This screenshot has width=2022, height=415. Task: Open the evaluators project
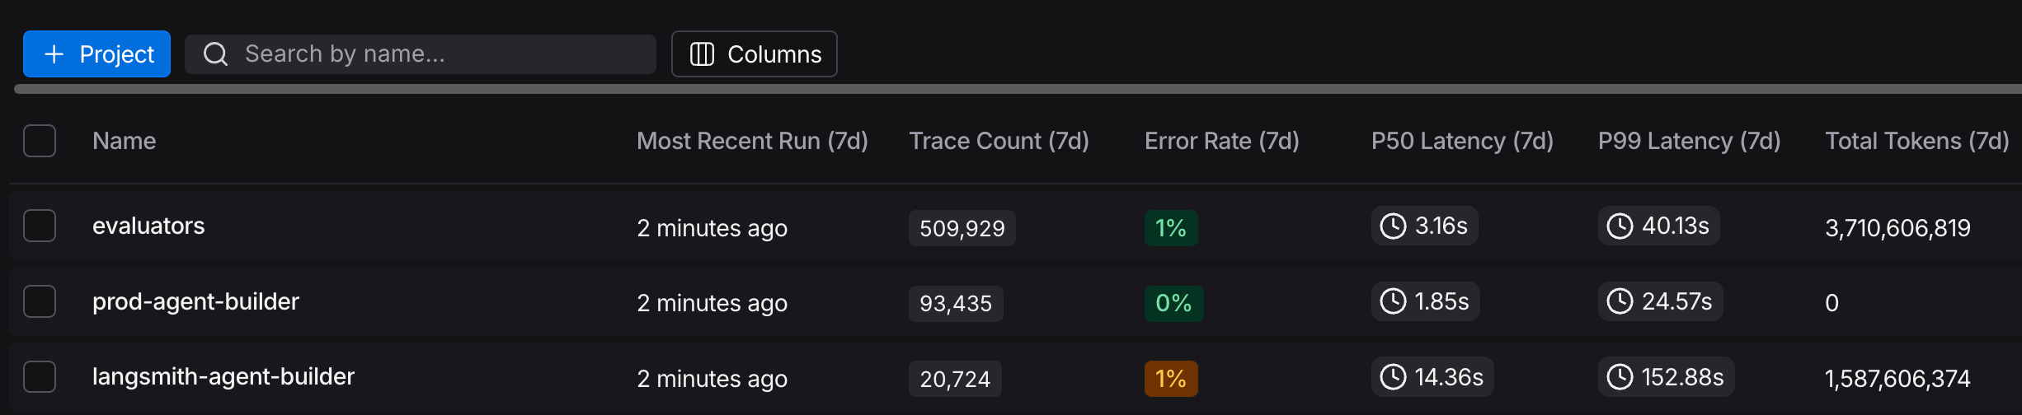point(148,226)
